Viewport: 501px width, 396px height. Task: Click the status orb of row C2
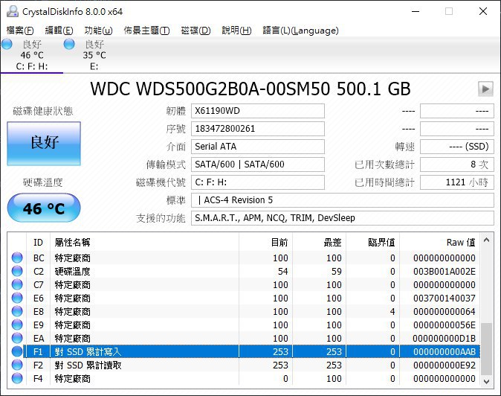(x=17, y=271)
